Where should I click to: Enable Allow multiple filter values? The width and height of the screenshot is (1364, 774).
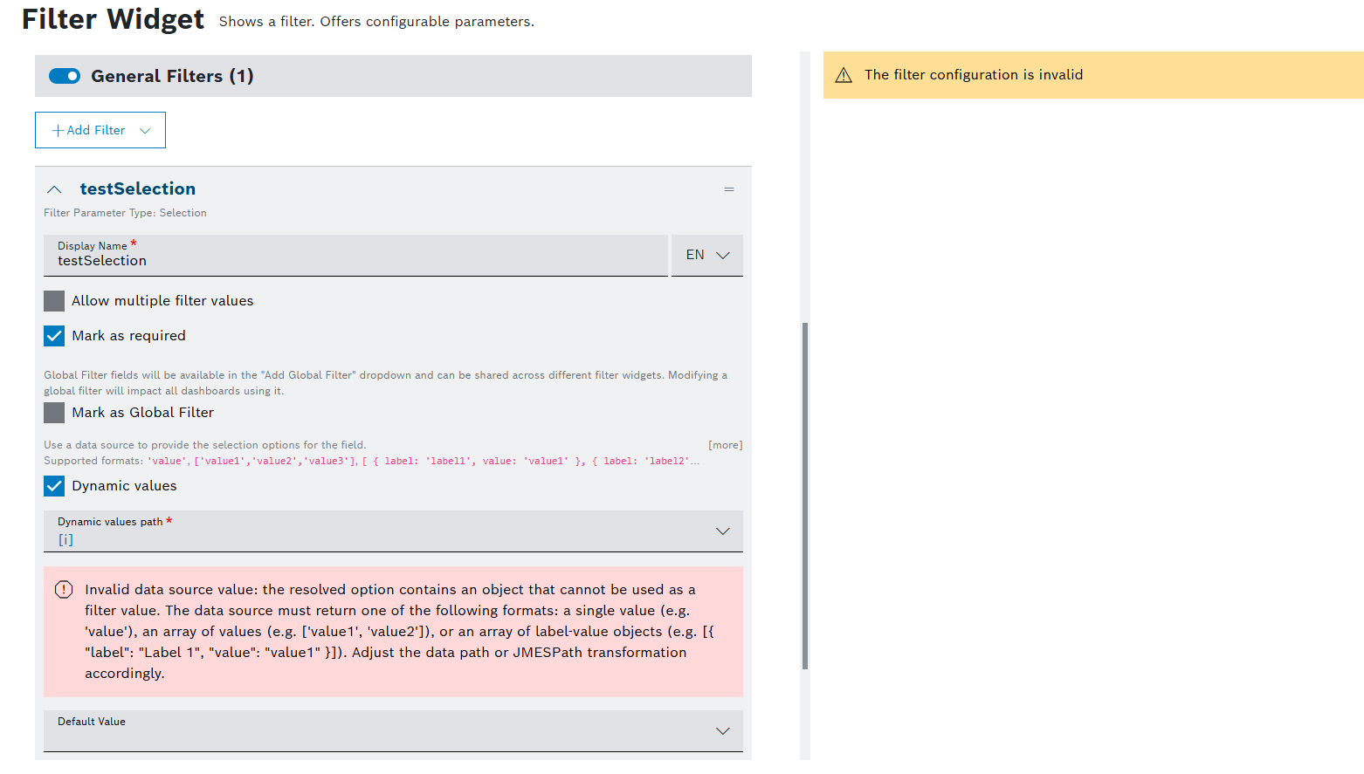pyautogui.click(x=54, y=301)
